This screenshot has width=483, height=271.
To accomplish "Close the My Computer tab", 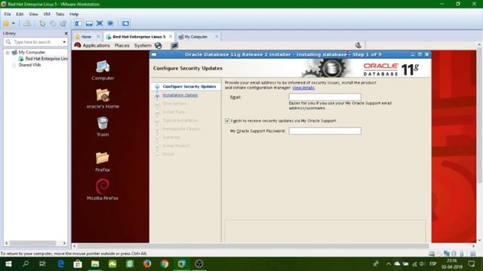I will tap(217, 37).
